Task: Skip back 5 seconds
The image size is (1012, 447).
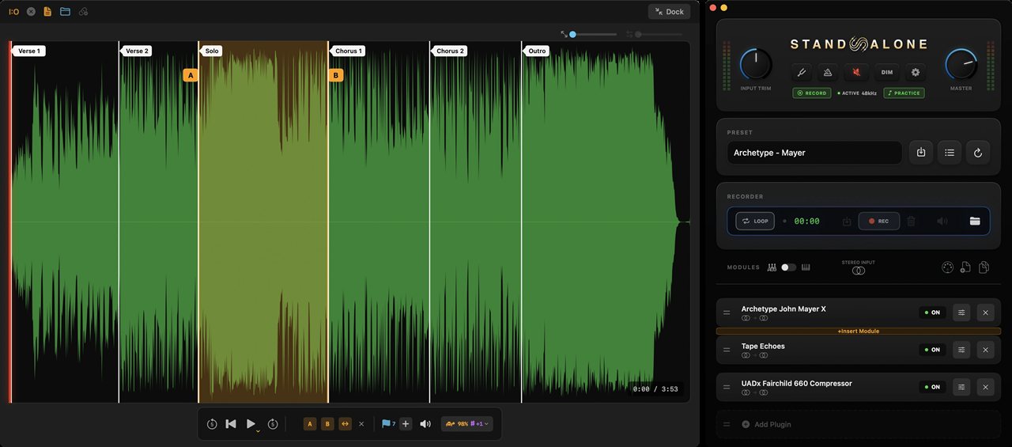Action: coord(212,424)
